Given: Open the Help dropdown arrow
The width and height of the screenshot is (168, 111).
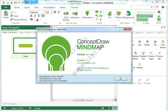Looking at the screenshot, I should click(166, 7).
